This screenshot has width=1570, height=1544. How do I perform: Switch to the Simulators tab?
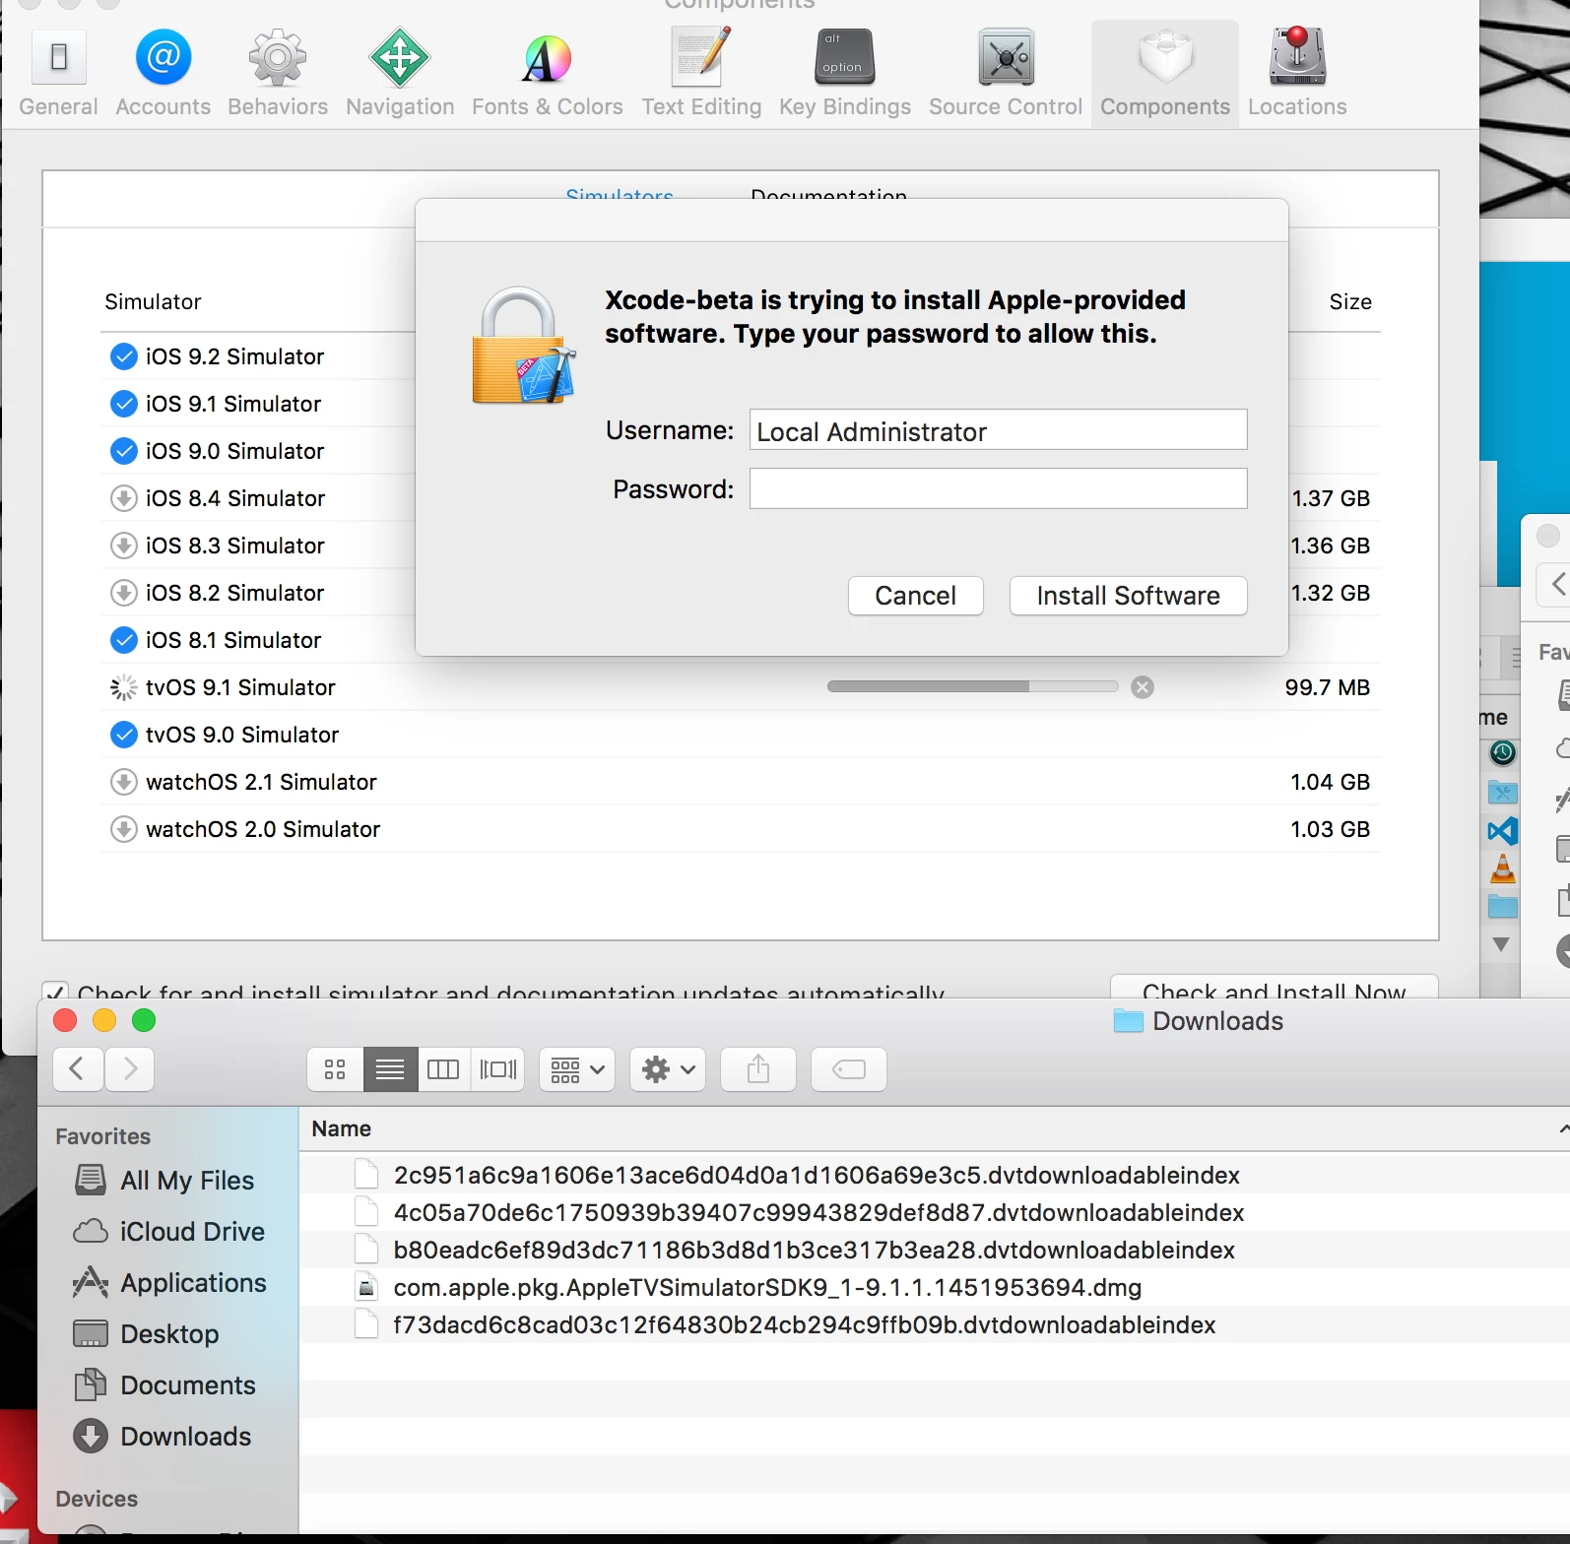point(620,194)
